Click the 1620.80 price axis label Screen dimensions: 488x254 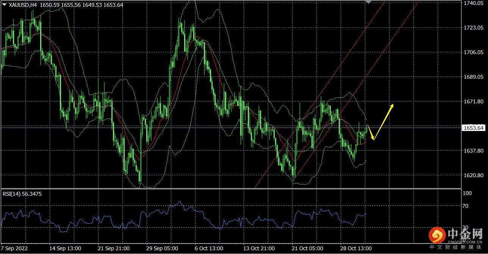click(473, 175)
